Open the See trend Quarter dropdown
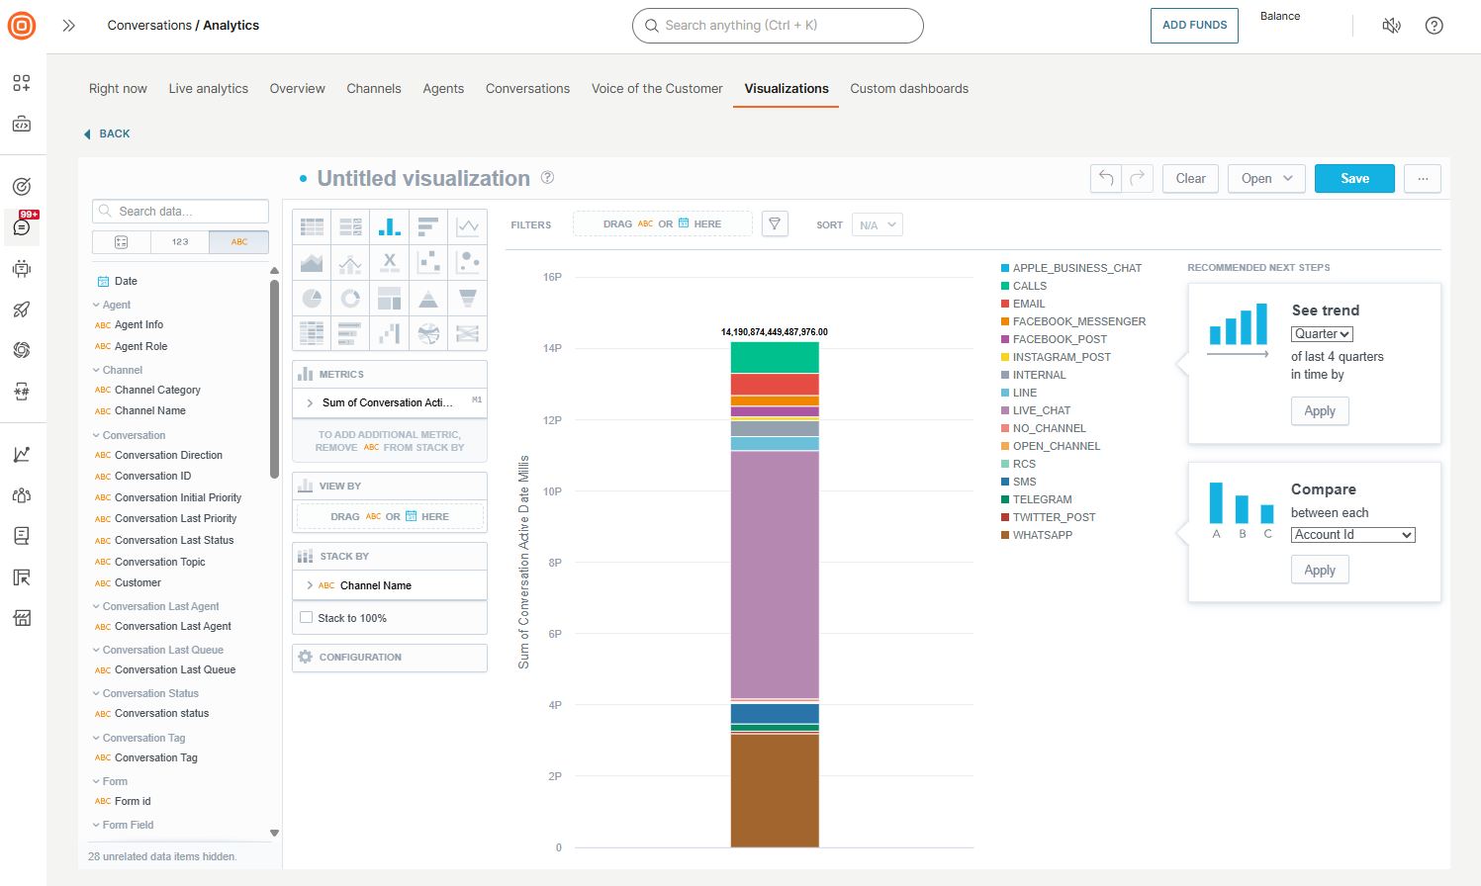 coord(1321,333)
